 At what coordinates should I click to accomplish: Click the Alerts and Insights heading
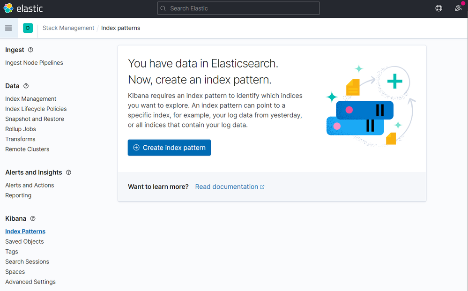click(x=34, y=172)
